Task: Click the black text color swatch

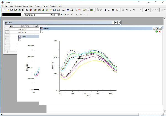Action: (11, 15)
